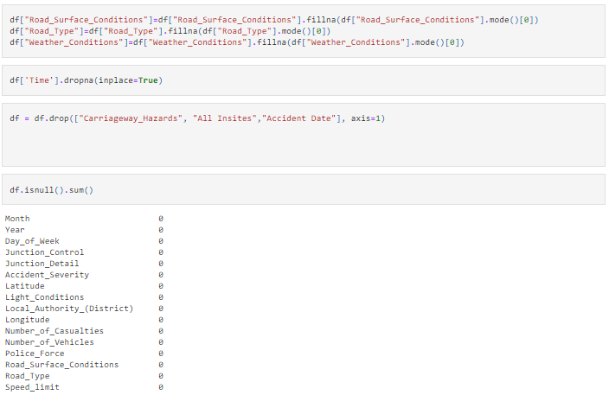Click the Junction_Control output row
Image resolution: width=609 pixels, height=395 pixels.
pos(84,252)
